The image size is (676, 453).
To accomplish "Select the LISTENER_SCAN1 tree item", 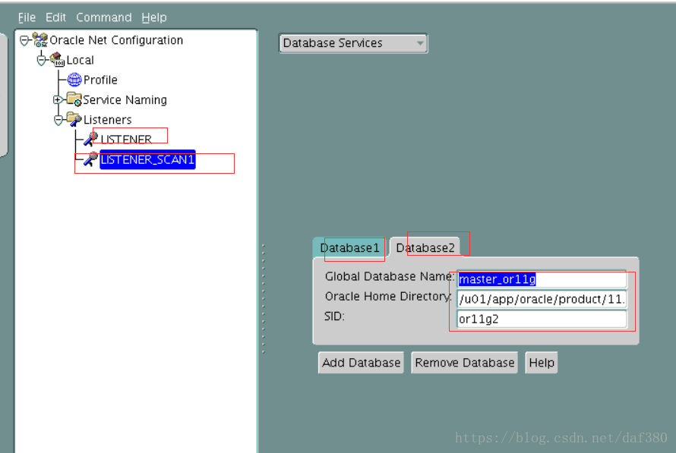I will [x=147, y=159].
